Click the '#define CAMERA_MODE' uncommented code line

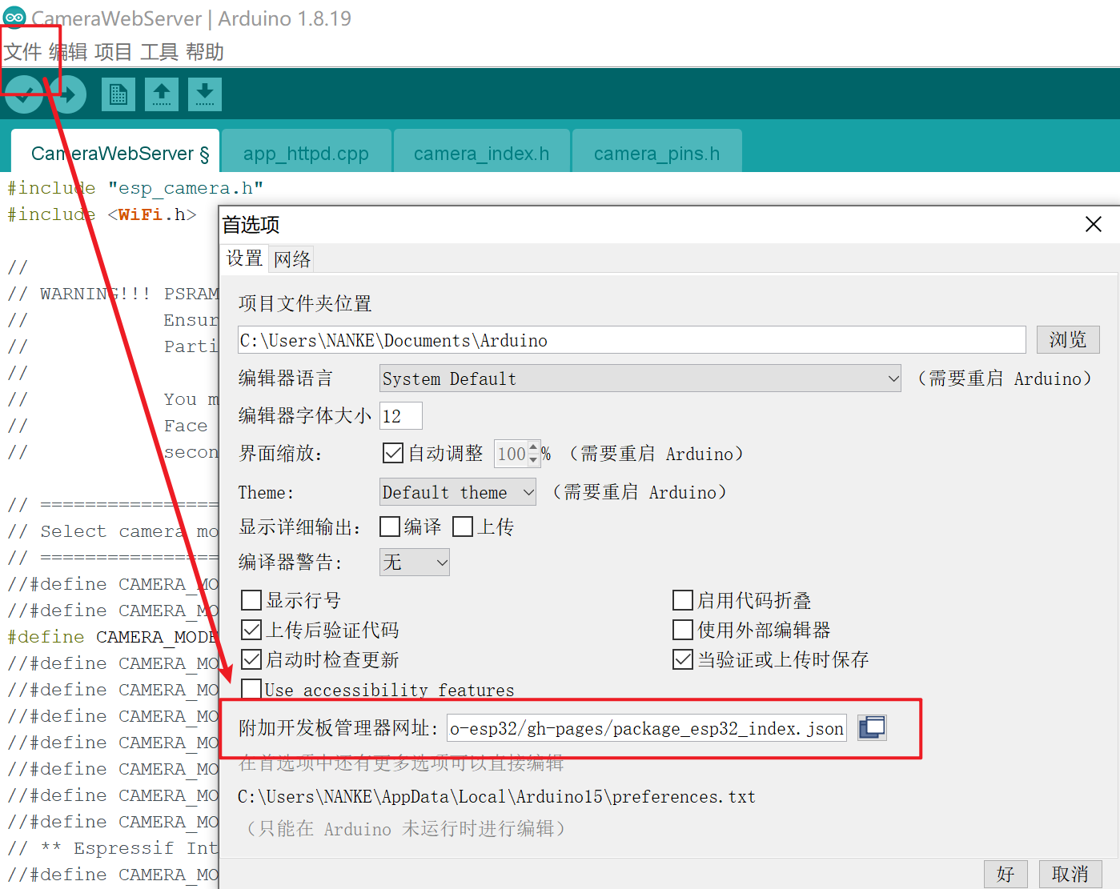coord(112,637)
